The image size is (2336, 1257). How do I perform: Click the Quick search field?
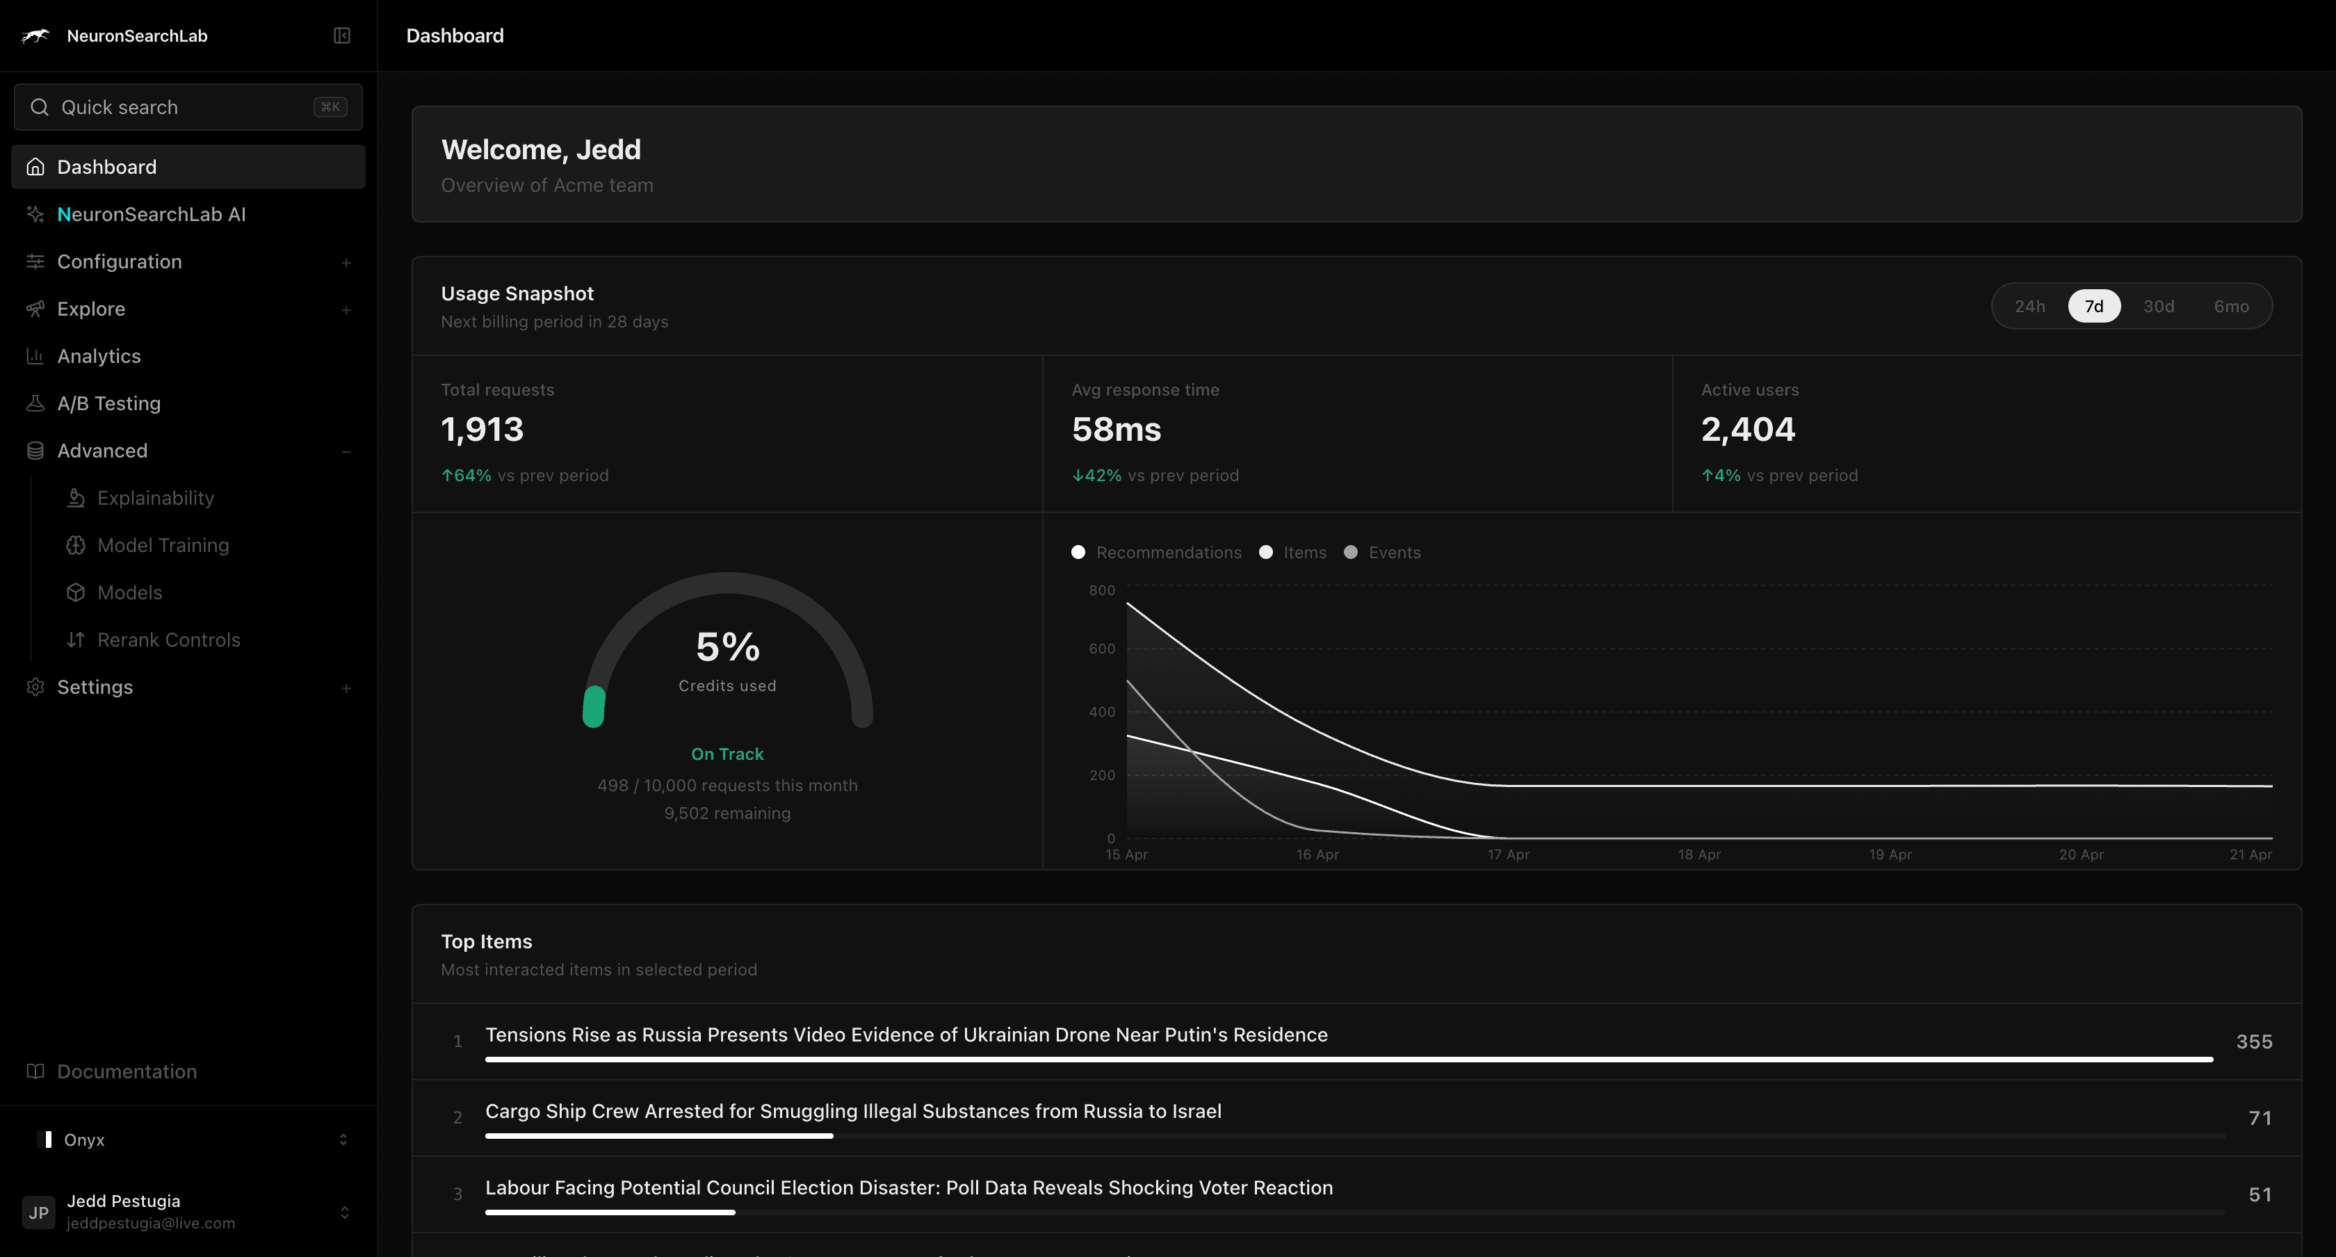point(188,106)
